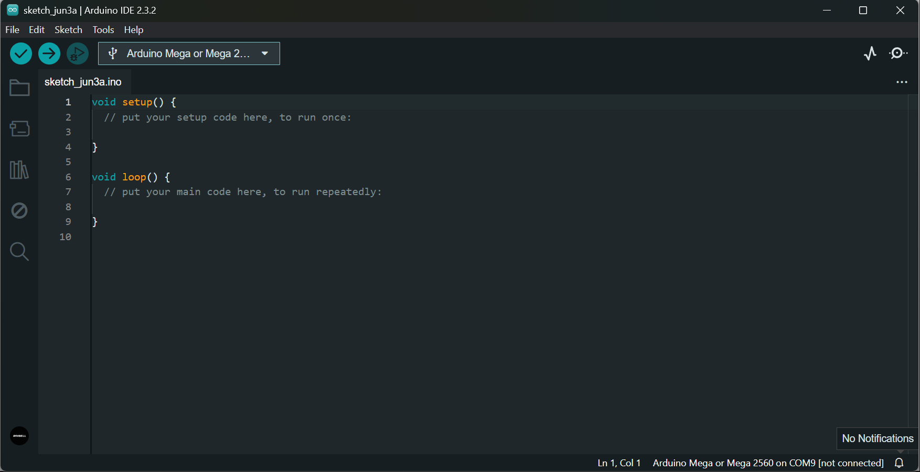Close the Arduino IDE window
920x472 pixels.
click(900, 10)
